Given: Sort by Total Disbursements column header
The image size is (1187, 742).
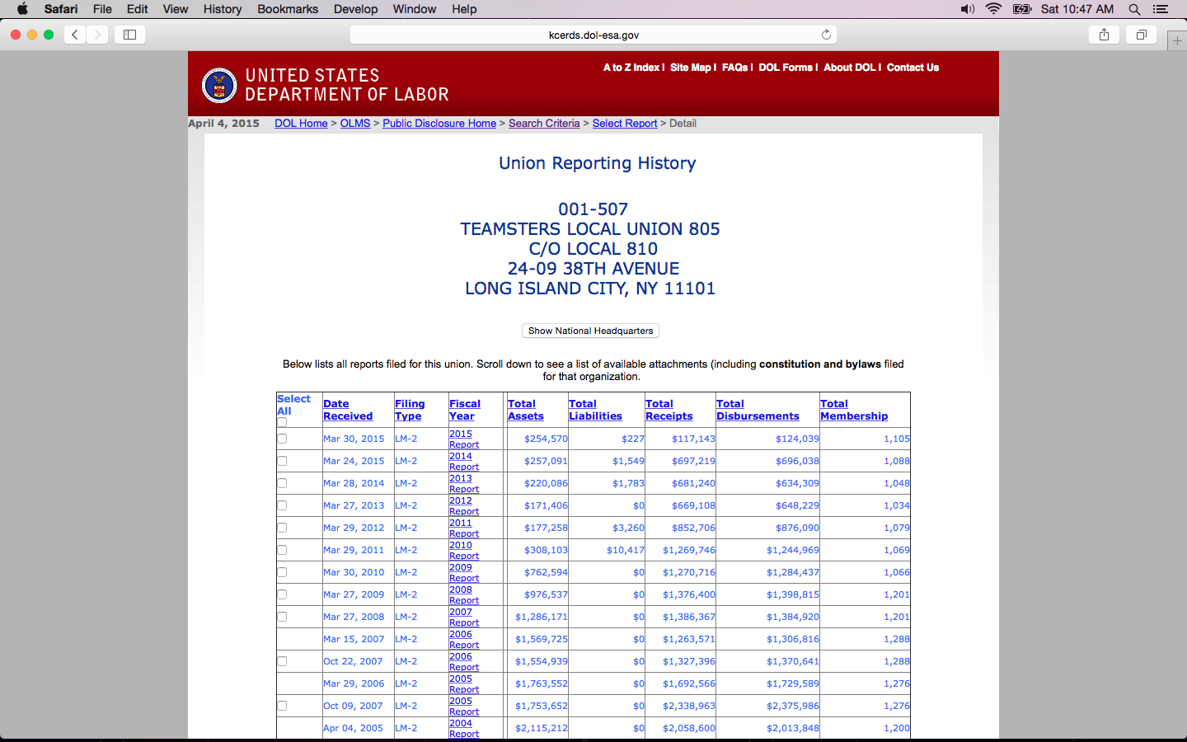Looking at the screenshot, I should (x=758, y=410).
